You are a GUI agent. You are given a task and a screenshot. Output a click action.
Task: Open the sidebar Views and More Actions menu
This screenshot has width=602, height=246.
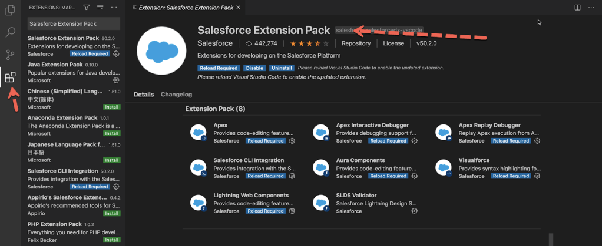point(114,8)
